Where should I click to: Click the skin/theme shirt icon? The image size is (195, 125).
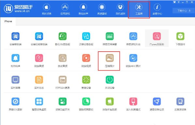(x=175, y=2)
